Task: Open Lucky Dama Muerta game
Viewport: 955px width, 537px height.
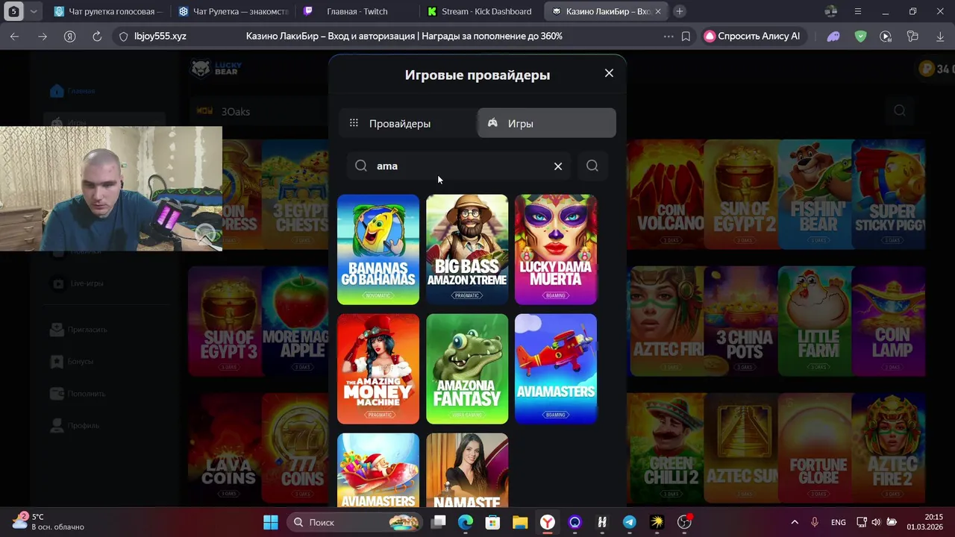Action: [x=556, y=250]
